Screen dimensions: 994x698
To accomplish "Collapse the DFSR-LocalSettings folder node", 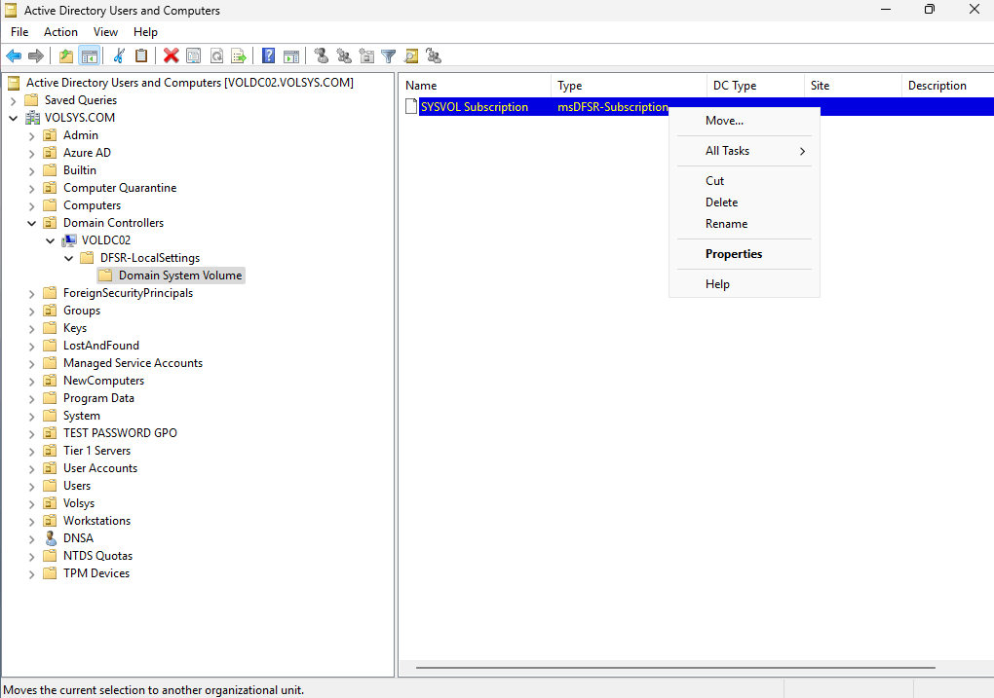I will pos(68,258).
